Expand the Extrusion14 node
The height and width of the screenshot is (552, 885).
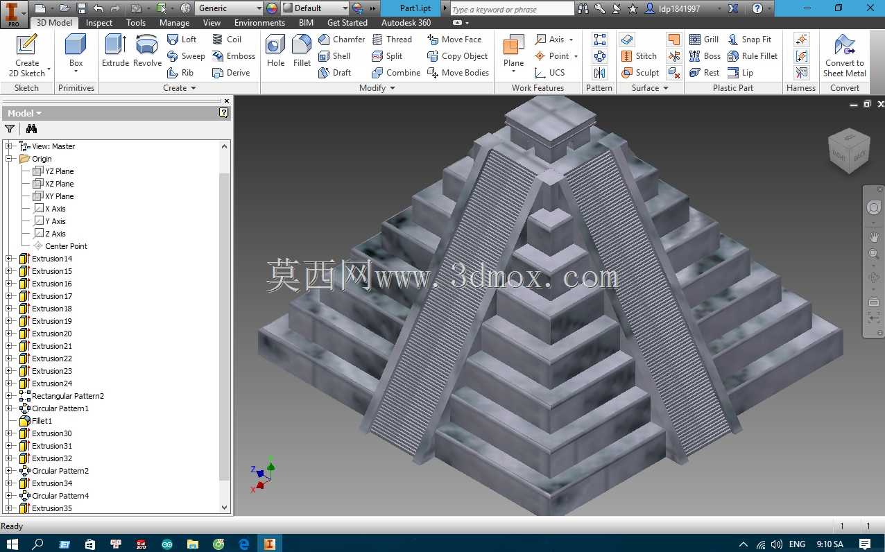coord(9,259)
